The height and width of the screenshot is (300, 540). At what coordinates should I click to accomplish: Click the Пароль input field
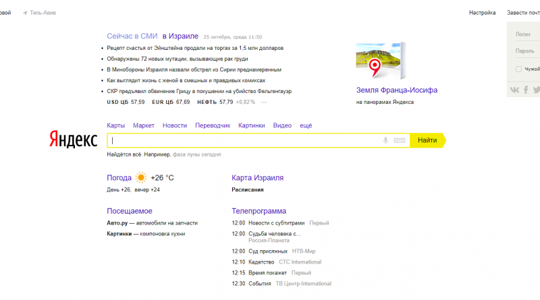tap(528, 51)
